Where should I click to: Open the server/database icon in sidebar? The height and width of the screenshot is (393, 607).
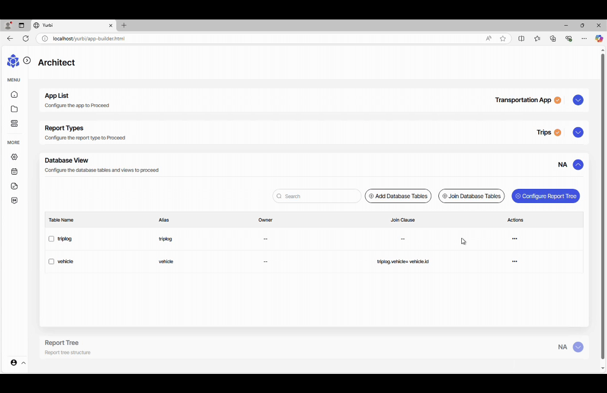point(14,124)
